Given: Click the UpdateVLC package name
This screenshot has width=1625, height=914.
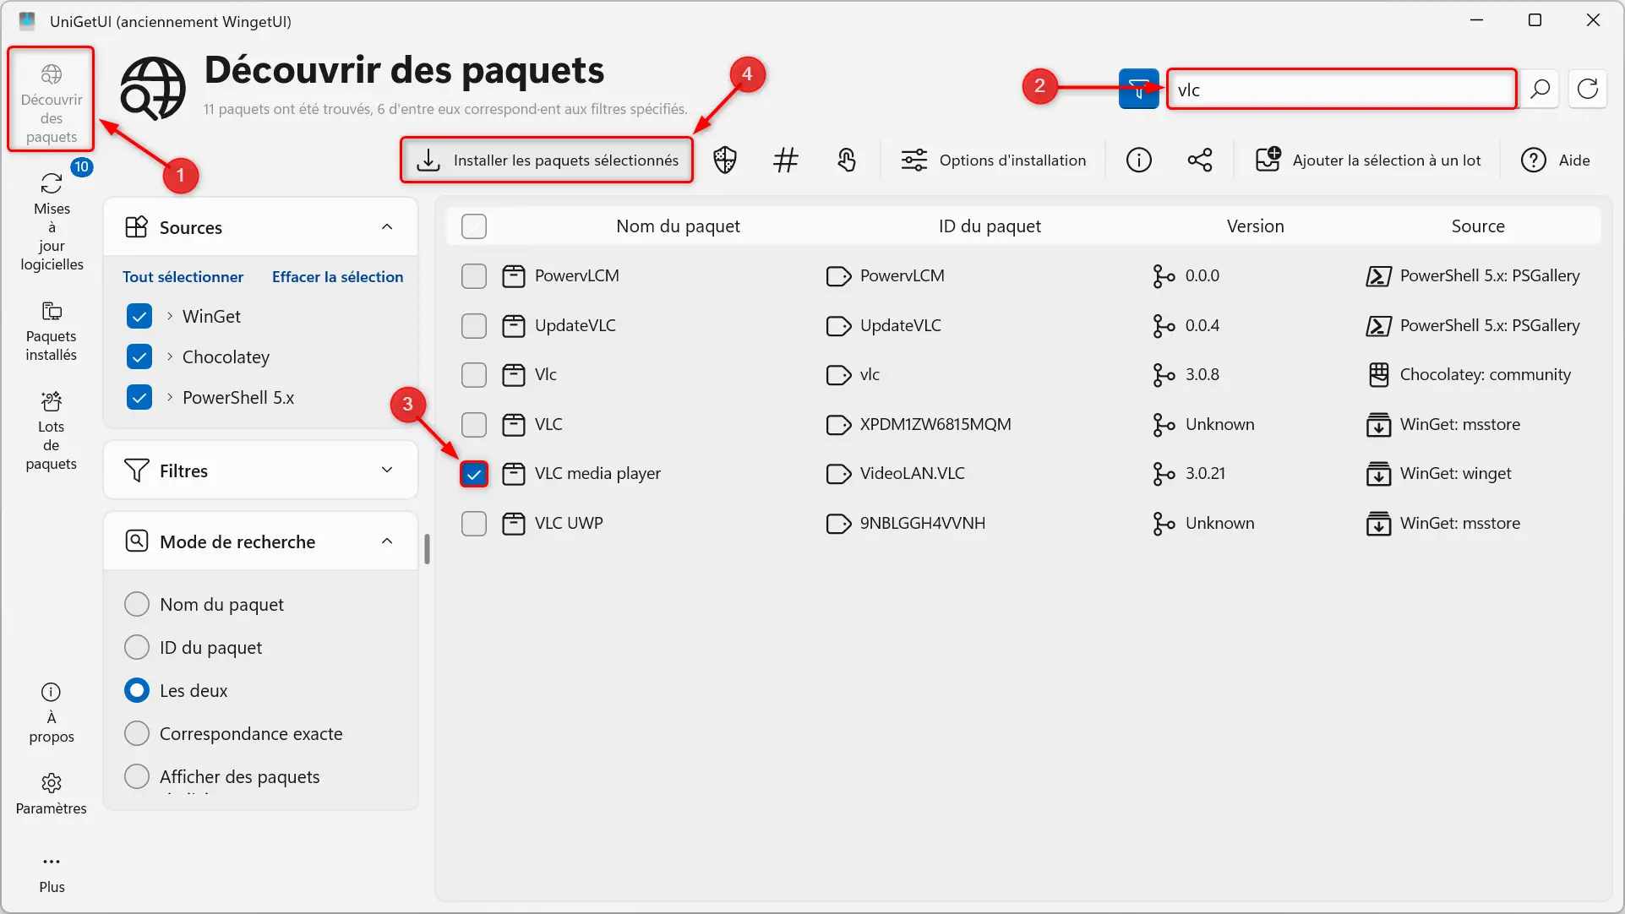Looking at the screenshot, I should coord(575,325).
